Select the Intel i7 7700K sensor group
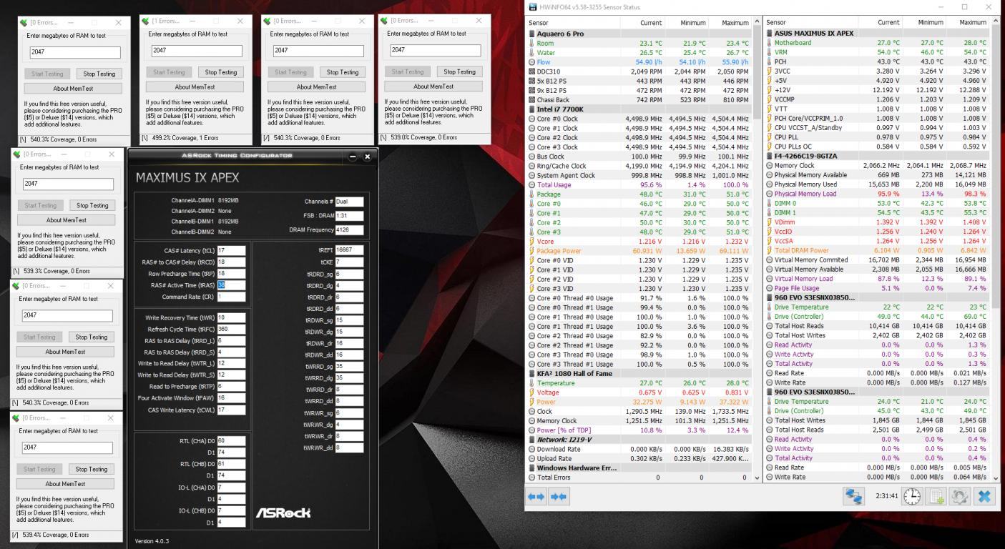Image resolution: width=1005 pixels, height=549 pixels. point(639,109)
